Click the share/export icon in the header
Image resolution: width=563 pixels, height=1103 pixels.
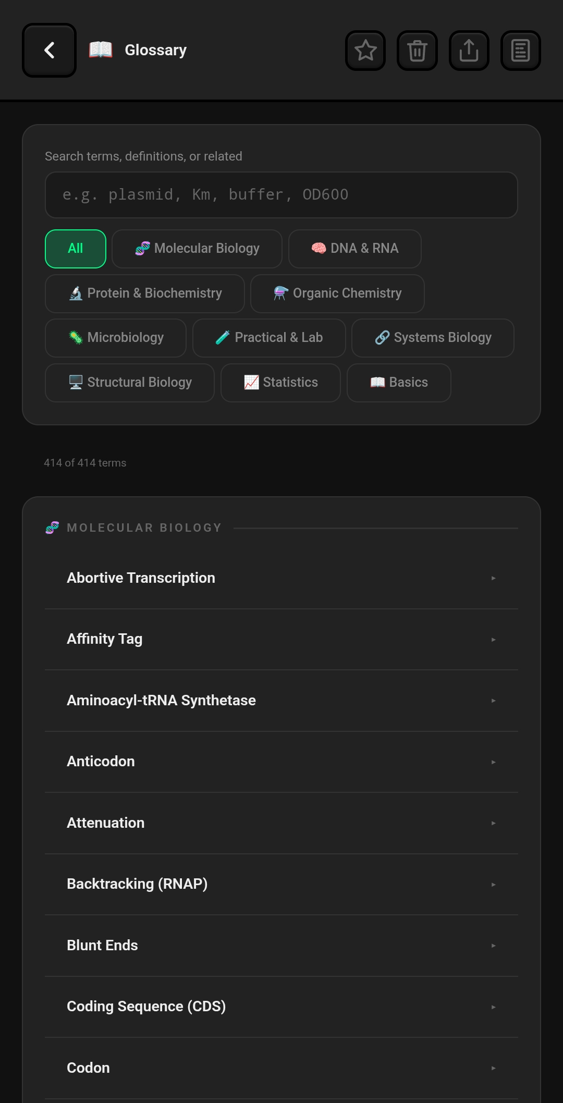pos(469,50)
